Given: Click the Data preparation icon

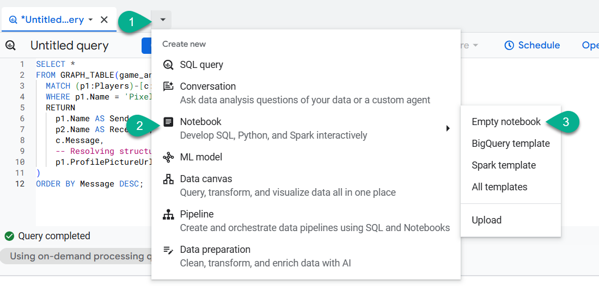Looking at the screenshot, I should click(168, 250).
